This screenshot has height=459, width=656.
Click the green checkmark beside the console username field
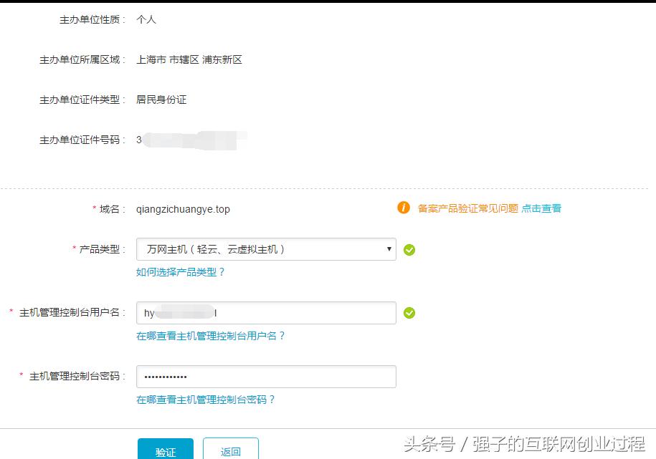click(409, 312)
